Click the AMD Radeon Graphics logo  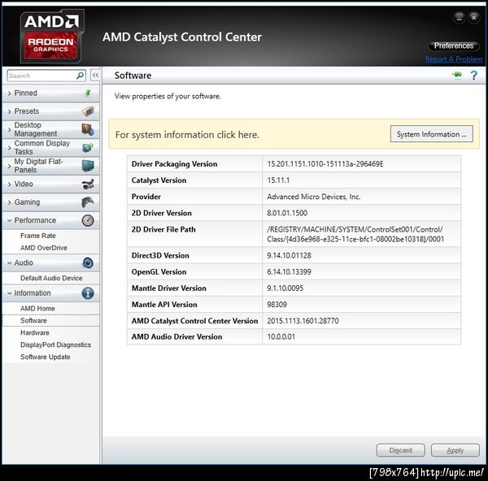52,36
